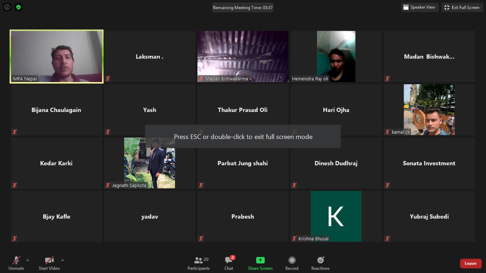
Task: Click muted mic icon on Kedar Karki tile
Action: click(15, 185)
